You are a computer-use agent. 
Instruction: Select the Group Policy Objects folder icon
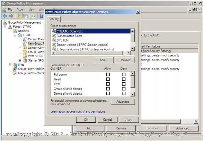pyautogui.click(x=25, y=52)
